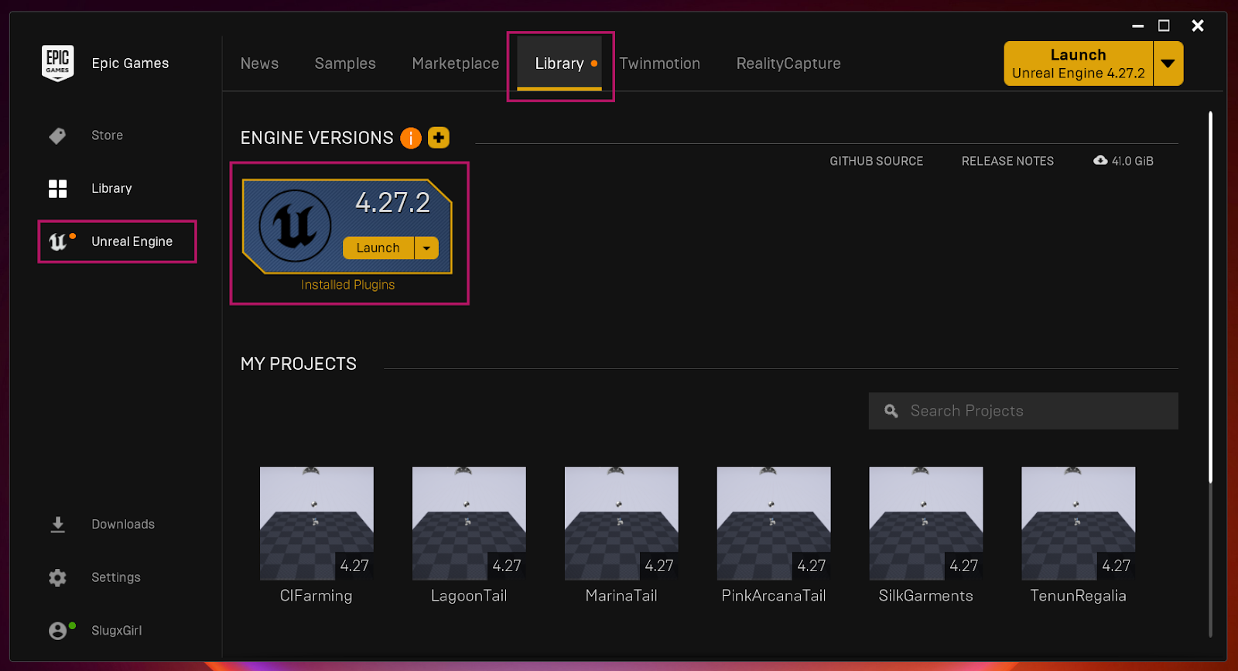Click the SilkGarments project name
This screenshot has height=671, width=1238.
(x=926, y=596)
